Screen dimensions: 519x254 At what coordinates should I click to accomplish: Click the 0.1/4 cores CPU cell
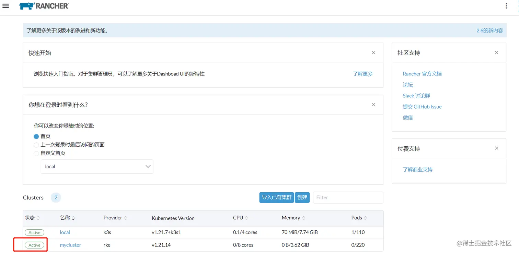click(x=245, y=232)
